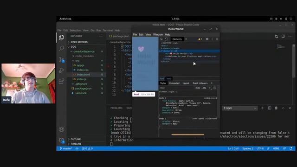Collapse the body node in the Elements tree
The height and width of the screenshot is (167, 297).
(x=162, y=51)
